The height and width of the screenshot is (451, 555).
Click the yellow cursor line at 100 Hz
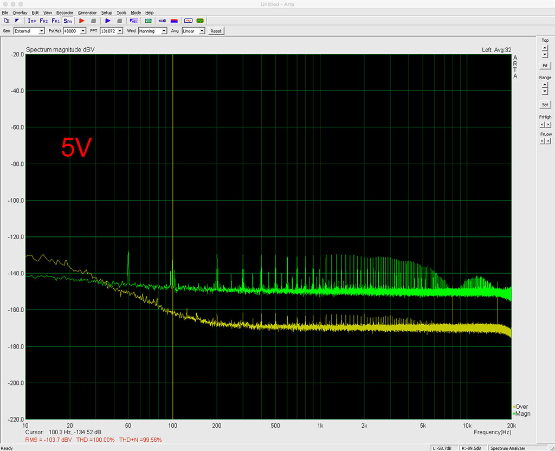[x=173, y=236]
